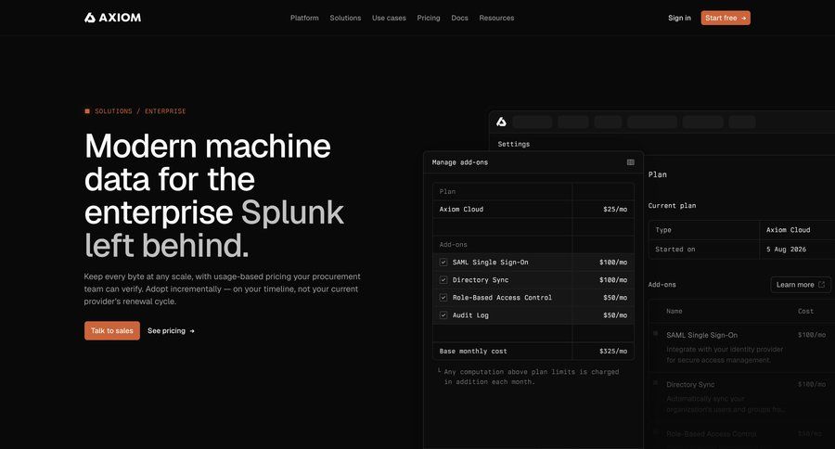The width and height of the screenshot is (835, 449).
Task: Click the 'Axiom Cloud' $25/mo plan row
Action: pos(533,210)
